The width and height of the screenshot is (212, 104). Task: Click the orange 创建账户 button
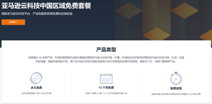point(13,22)
